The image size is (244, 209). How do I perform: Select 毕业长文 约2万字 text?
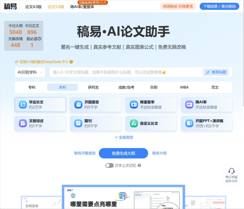pyautogui.click(x=36, y=104)
